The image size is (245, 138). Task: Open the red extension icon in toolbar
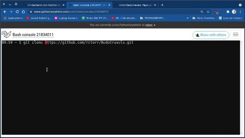pyautogui.click(x=216, y=12)
